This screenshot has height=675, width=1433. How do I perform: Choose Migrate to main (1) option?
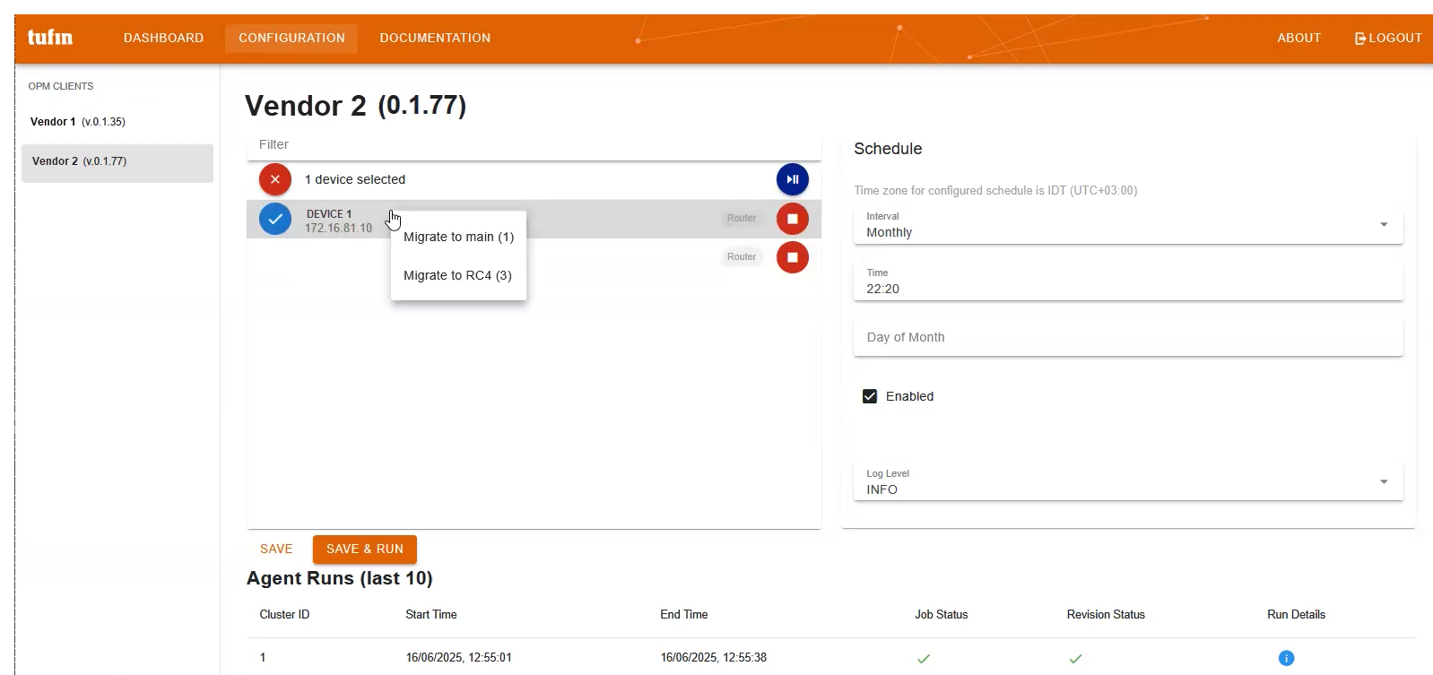click(458, 237)
